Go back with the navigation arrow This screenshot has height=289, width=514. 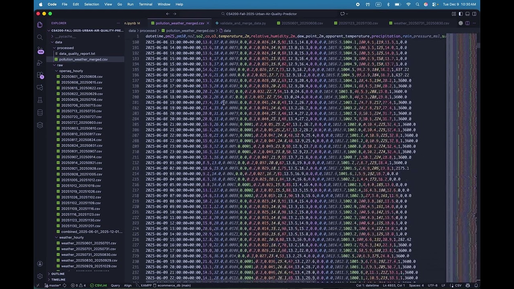168,14
